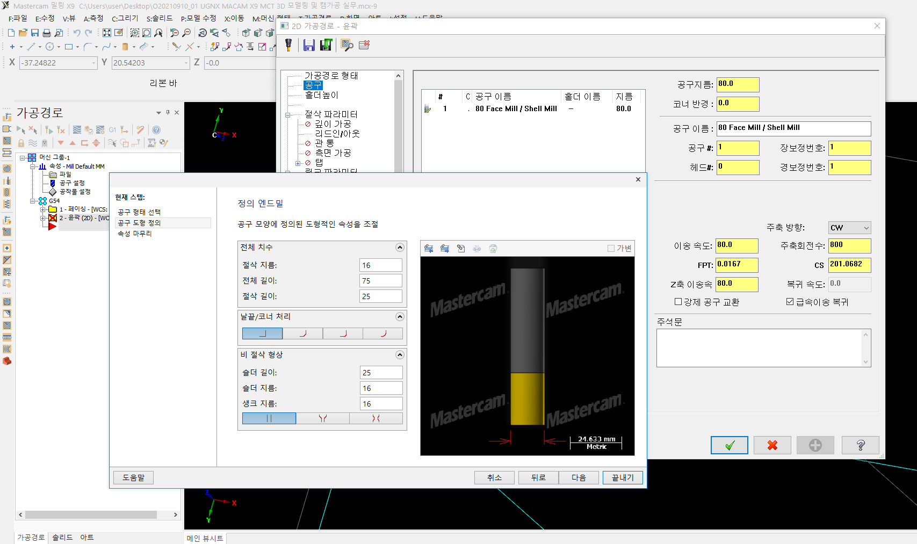Image resolution: width=917 pixels, height=544 pixels.
Task: Open the 주축 방향 CW dropdown
Action: 849,228
